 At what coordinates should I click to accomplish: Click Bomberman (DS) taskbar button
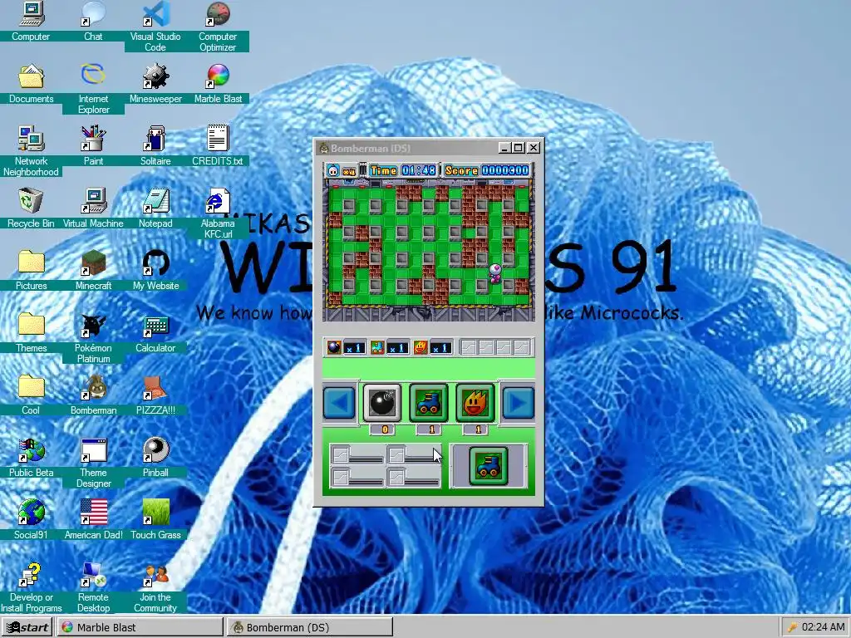(309, 627)
